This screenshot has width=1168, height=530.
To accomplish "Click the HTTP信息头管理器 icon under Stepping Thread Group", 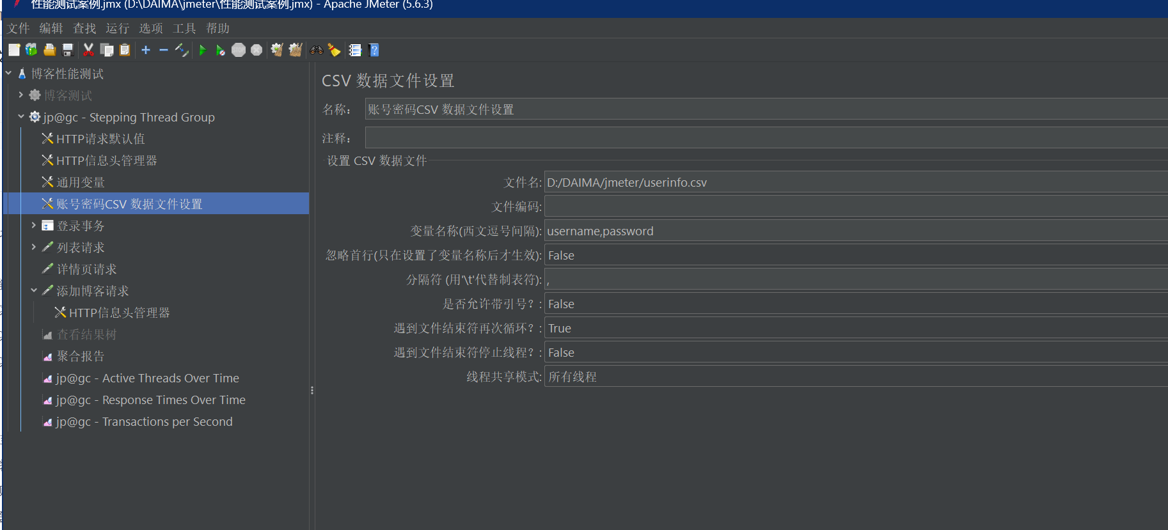I will pos(47,160).
